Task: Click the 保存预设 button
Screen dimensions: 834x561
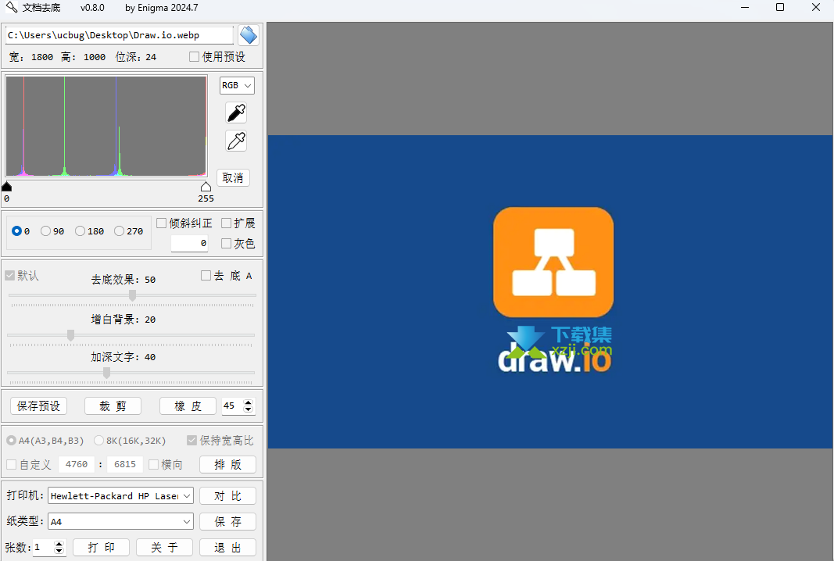Action: (38, 406)
